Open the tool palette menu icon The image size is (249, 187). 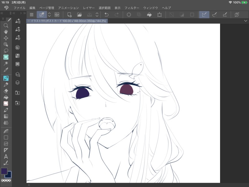click(3, 19)
